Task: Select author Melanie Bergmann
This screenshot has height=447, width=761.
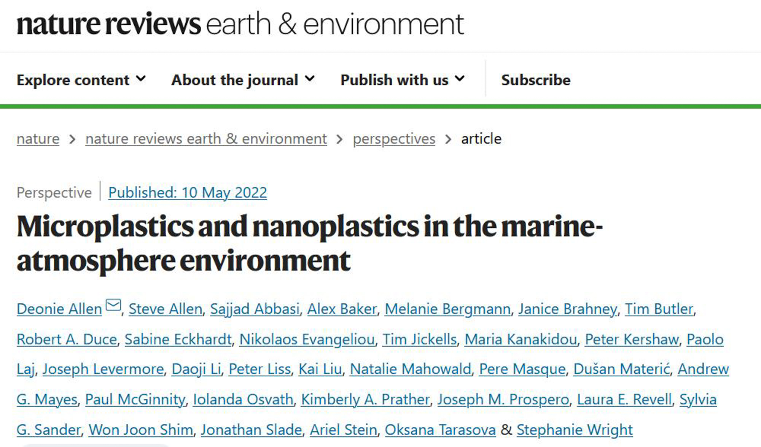Action: (x=447, y=309)
